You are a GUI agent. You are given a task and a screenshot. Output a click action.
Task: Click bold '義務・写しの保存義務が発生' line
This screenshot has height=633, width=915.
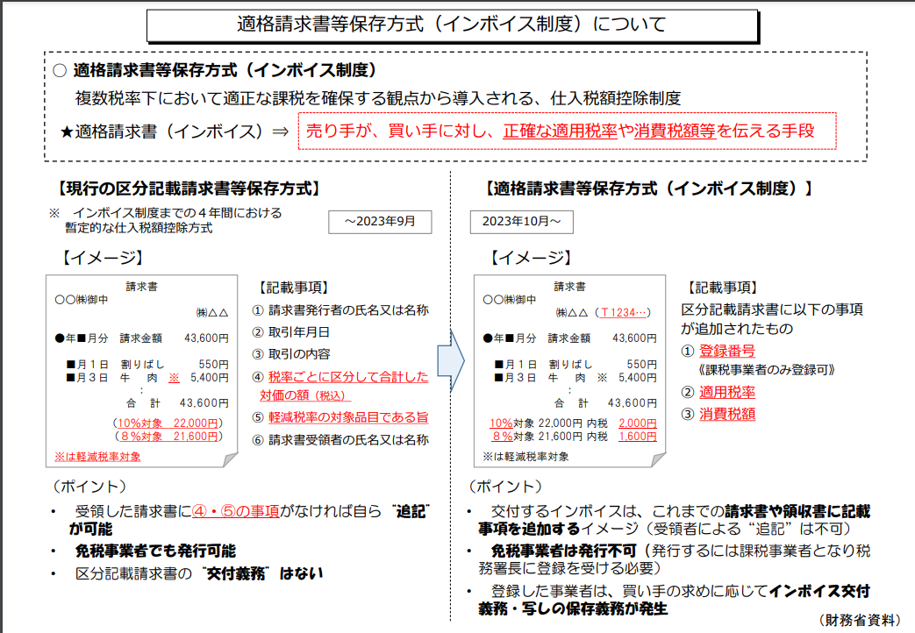point(573,609)
